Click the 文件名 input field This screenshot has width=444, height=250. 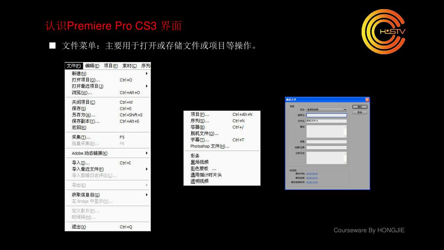click(x=326, y=121)
